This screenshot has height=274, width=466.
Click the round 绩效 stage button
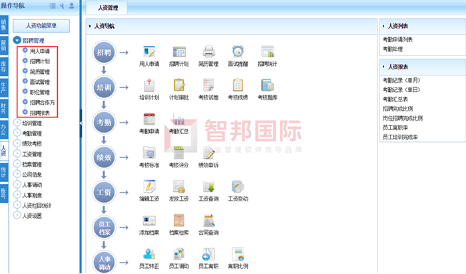[x=104, y=157]
